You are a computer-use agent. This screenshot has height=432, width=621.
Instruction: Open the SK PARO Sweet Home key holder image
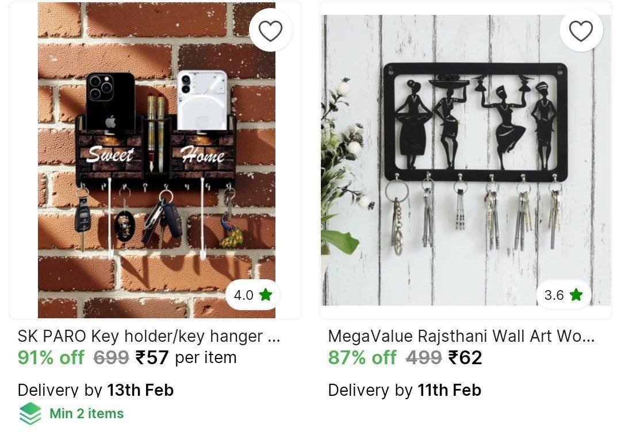(156, 160)
